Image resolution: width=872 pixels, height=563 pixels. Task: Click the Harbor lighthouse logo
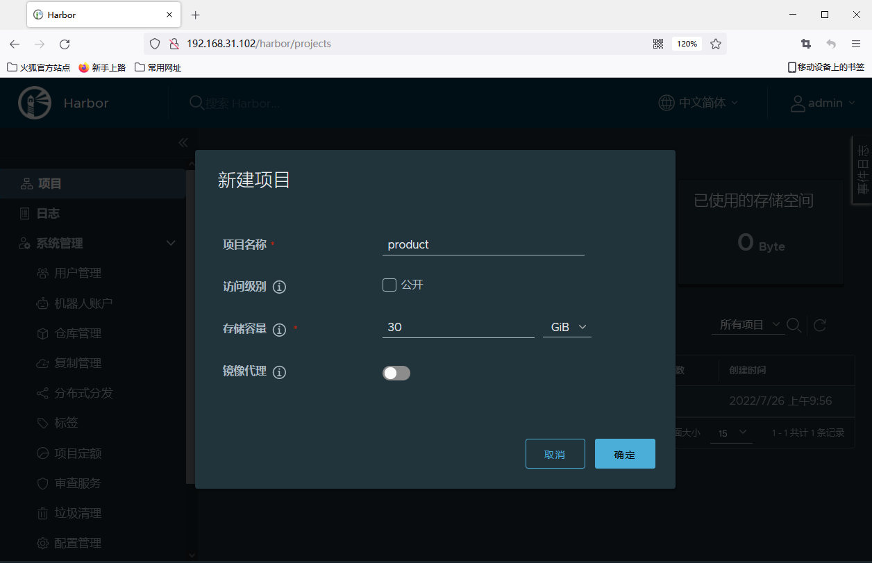point(35,103)
